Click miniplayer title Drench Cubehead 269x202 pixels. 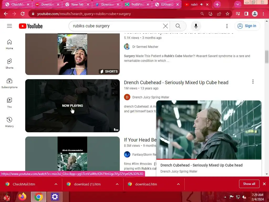[201, 165]
